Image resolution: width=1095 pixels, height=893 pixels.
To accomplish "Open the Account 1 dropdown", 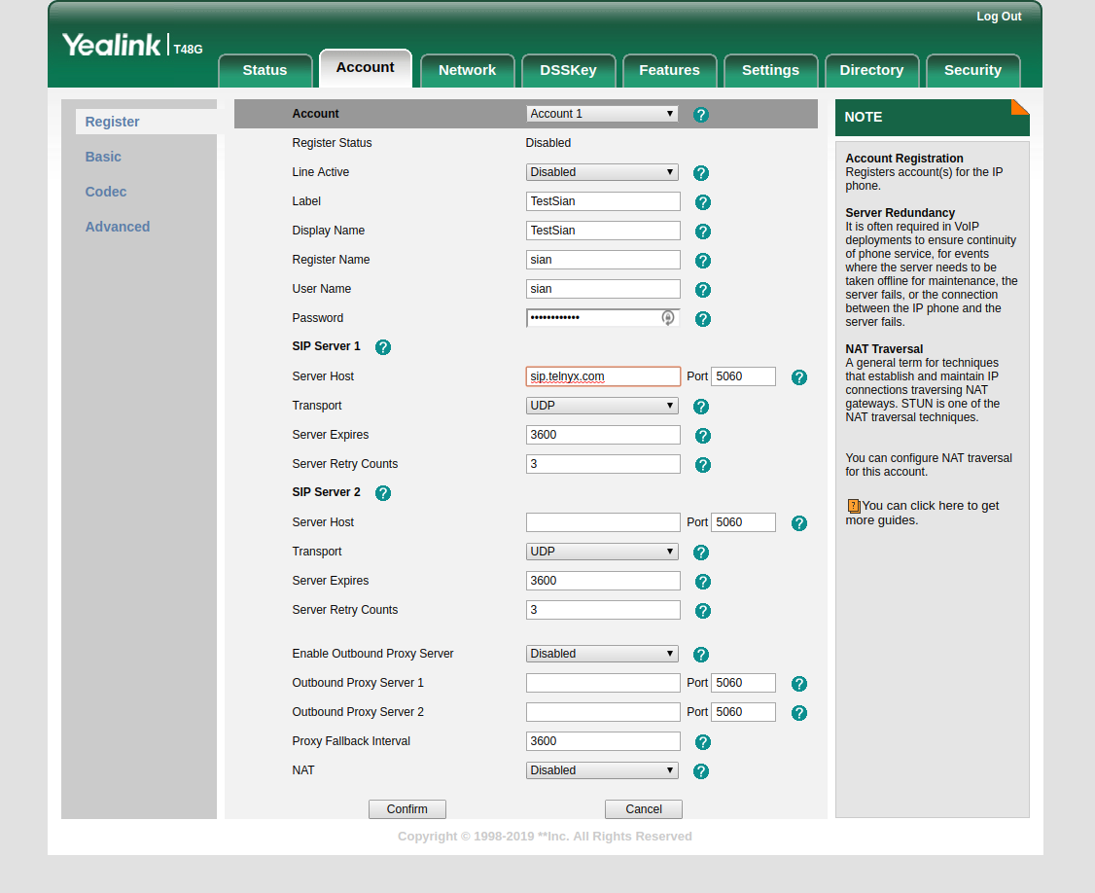I will [x=602, y=114].
